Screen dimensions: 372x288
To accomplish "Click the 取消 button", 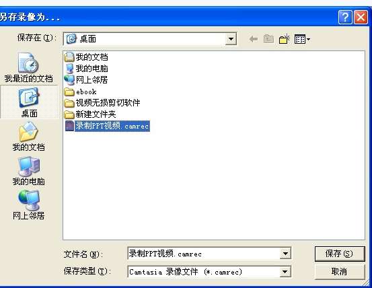I will [339, 272].
